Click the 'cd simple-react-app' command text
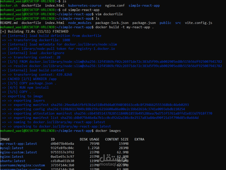This screenshot has height=170, width=226. [x=81, y=10]
